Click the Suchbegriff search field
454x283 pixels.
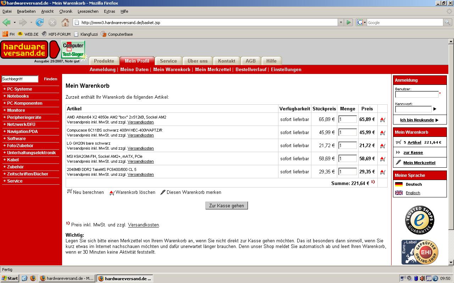20,79
